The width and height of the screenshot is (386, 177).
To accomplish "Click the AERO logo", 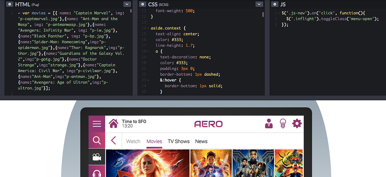I will (208, 124).
